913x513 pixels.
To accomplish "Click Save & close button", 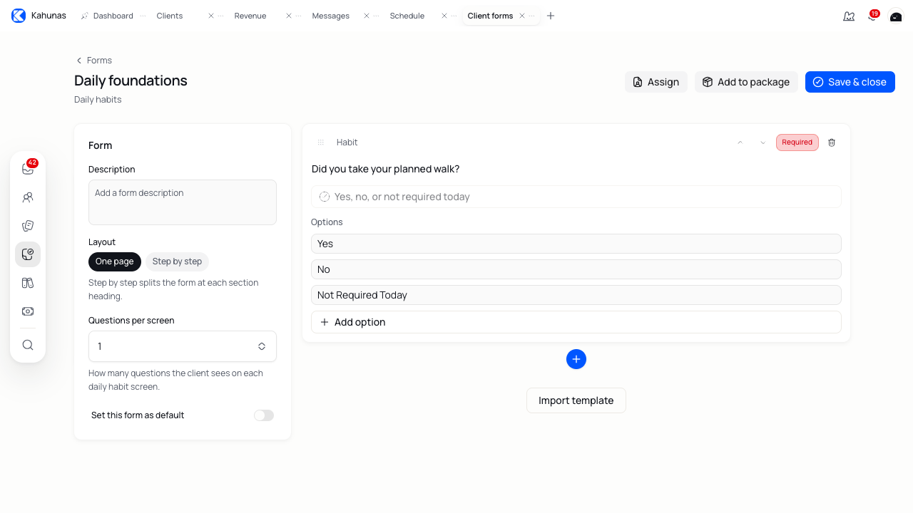I will [x=850, y=82].
